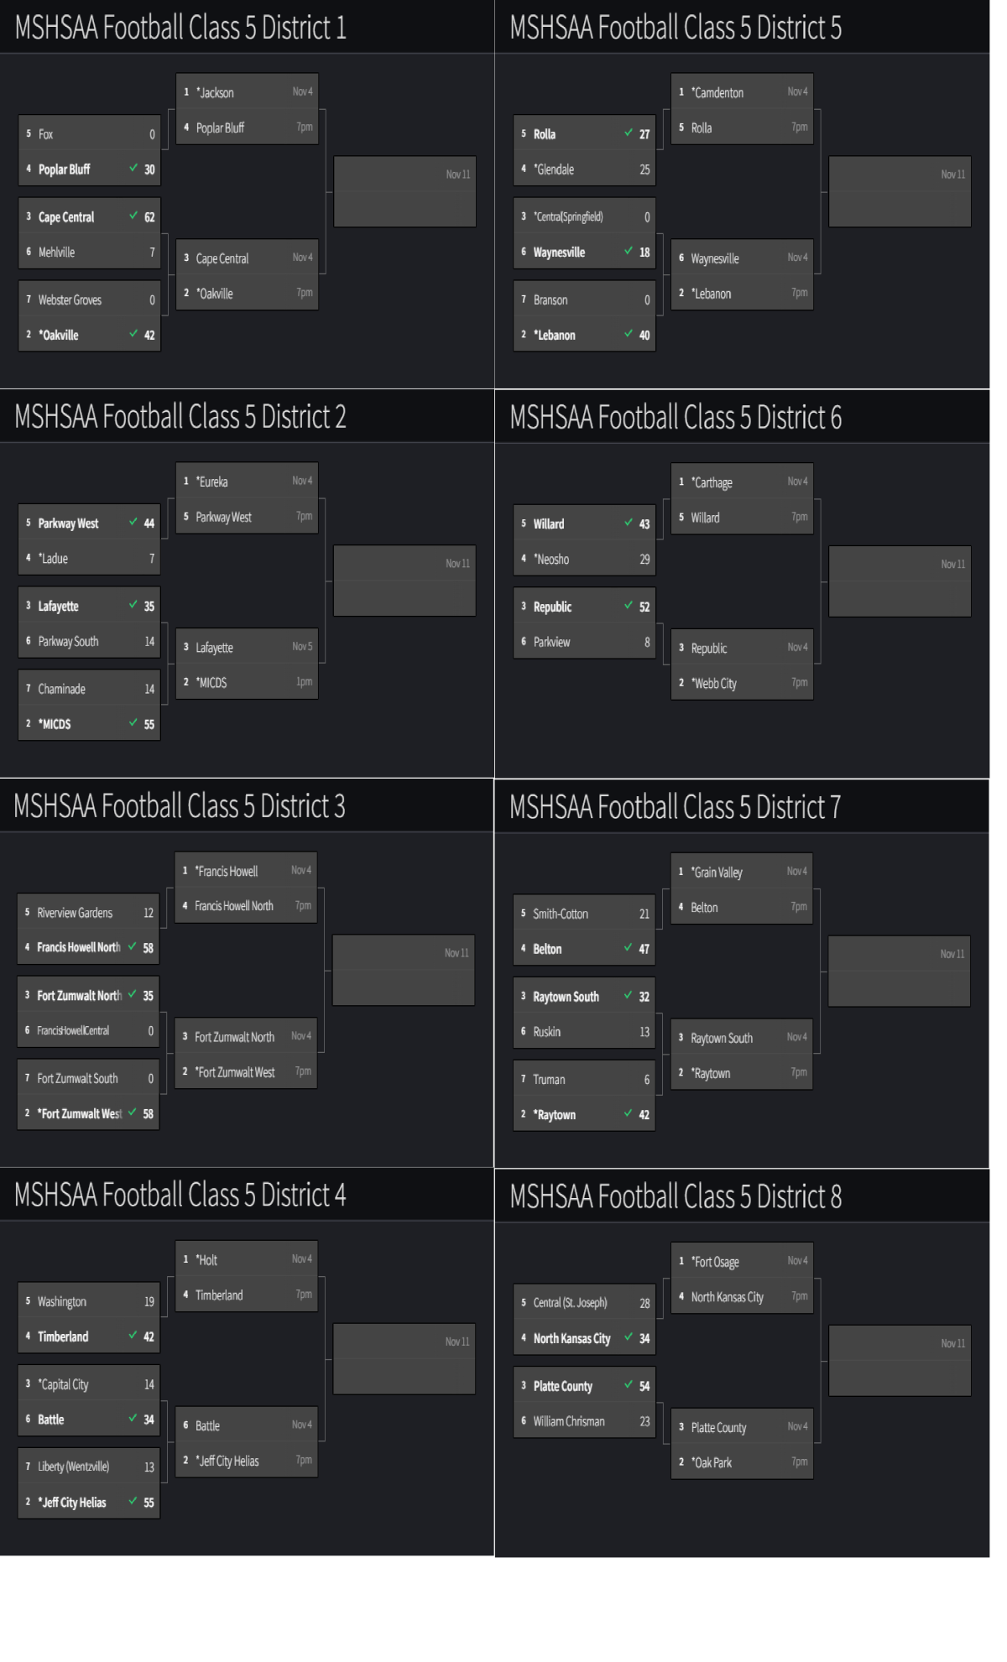
Task: Select *Grain Valley in the District 7 bracket
Action: click(717, 873)
